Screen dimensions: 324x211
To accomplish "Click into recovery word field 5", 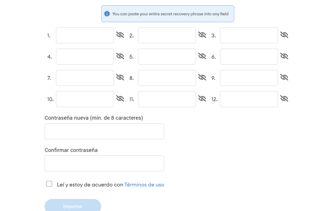I will coord(167,57).
